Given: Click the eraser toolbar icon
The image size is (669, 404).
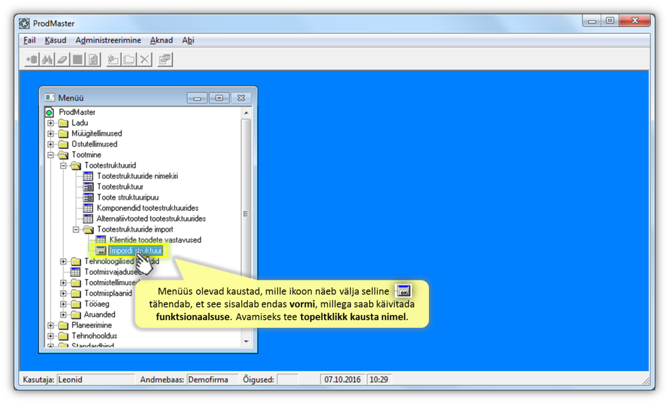Looking at the screenshot, I should pyautogui.click(x=62, y=60).
